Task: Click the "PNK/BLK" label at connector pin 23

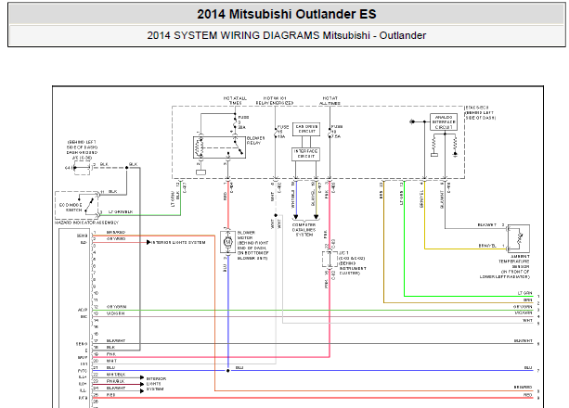Action: coord(116,381)
